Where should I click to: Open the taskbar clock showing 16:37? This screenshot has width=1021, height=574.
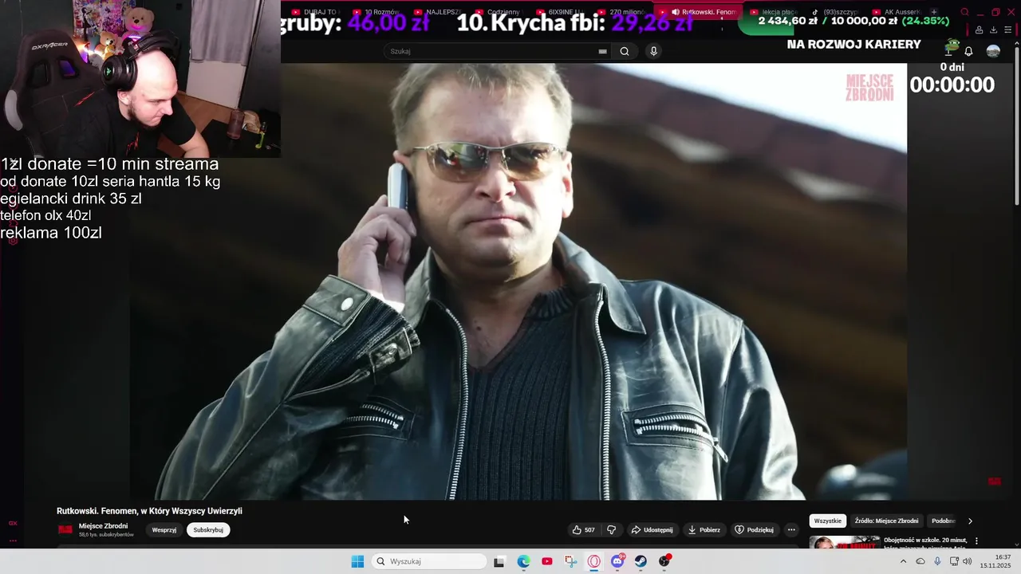pos(995,561)
